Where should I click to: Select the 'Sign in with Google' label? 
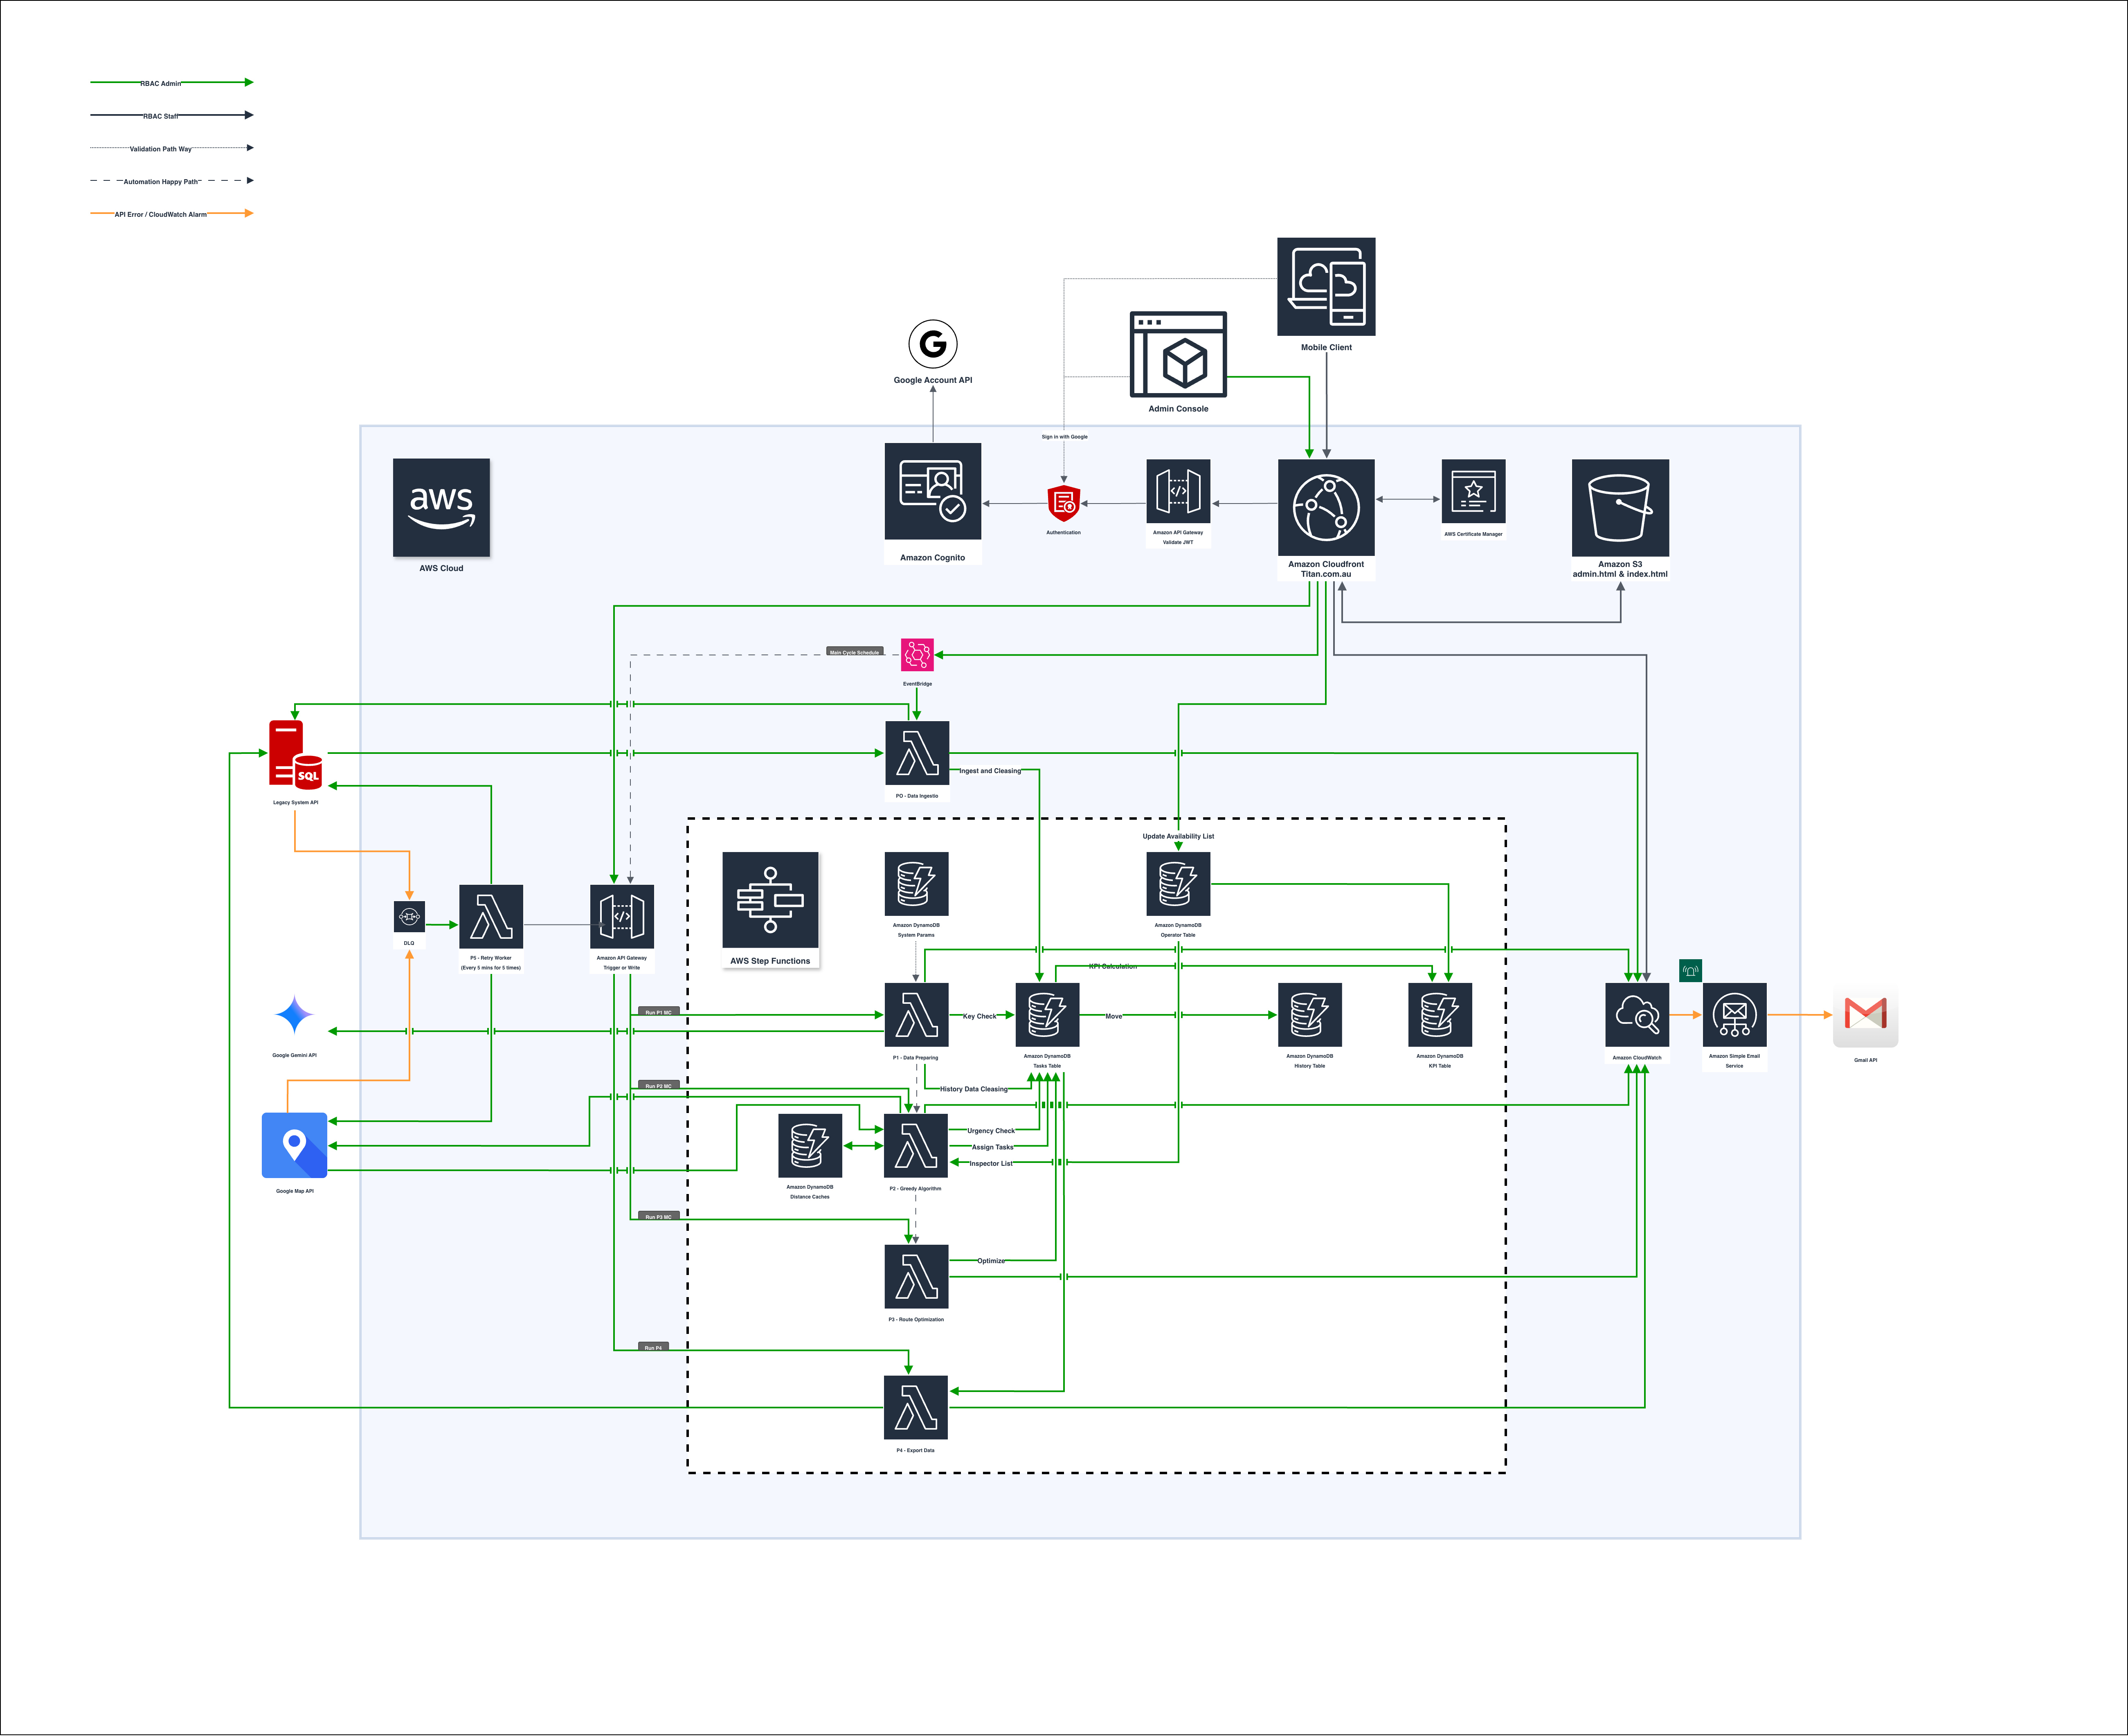point(1064,436)
